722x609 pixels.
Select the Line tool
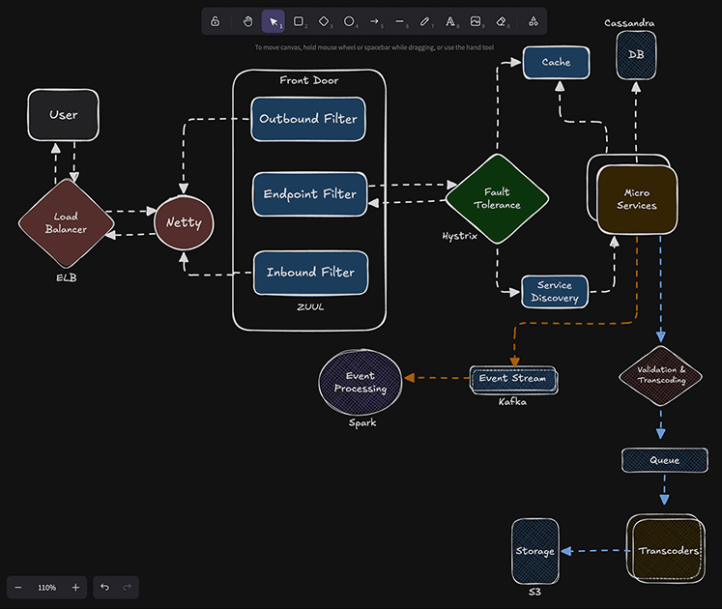[400, 21]
